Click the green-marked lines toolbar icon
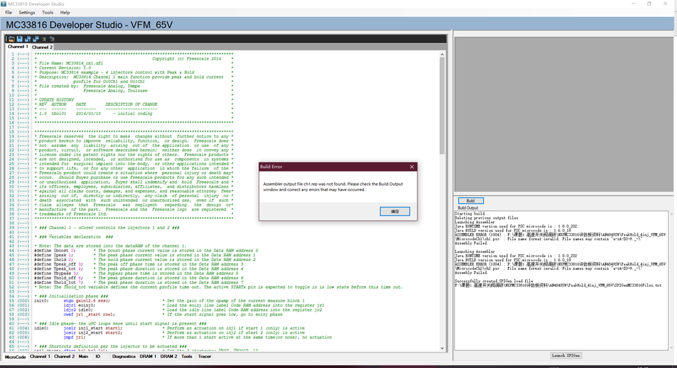The image size is (677, 368). click(44, 39)
